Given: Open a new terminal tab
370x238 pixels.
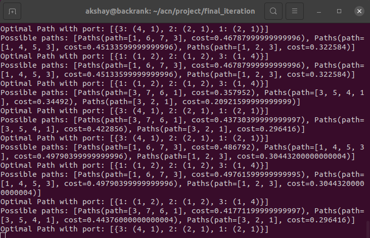Looking at the screenshot, I should point(12,11).
